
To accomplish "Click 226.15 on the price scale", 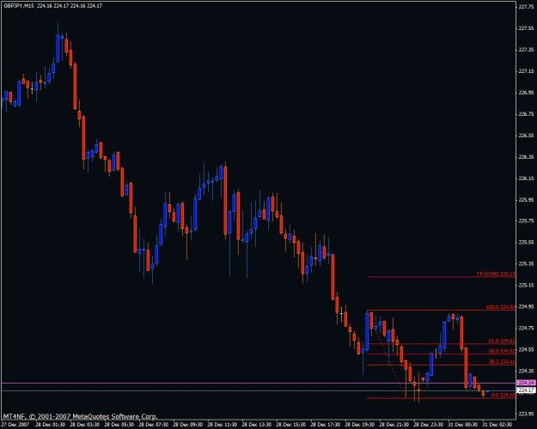I will tap(527, 178).
